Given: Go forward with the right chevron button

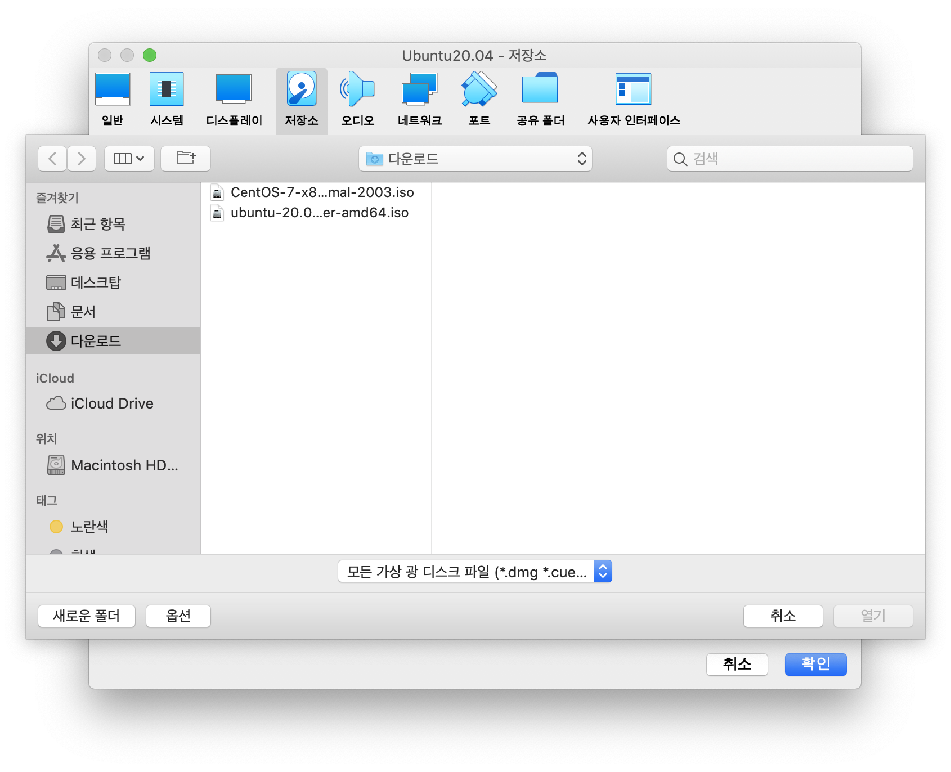Looking at the screenshot, I should tap(82, 159).
